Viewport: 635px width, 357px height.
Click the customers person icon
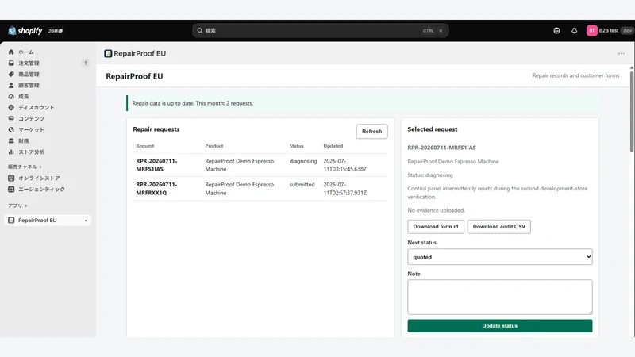point(11,86)
